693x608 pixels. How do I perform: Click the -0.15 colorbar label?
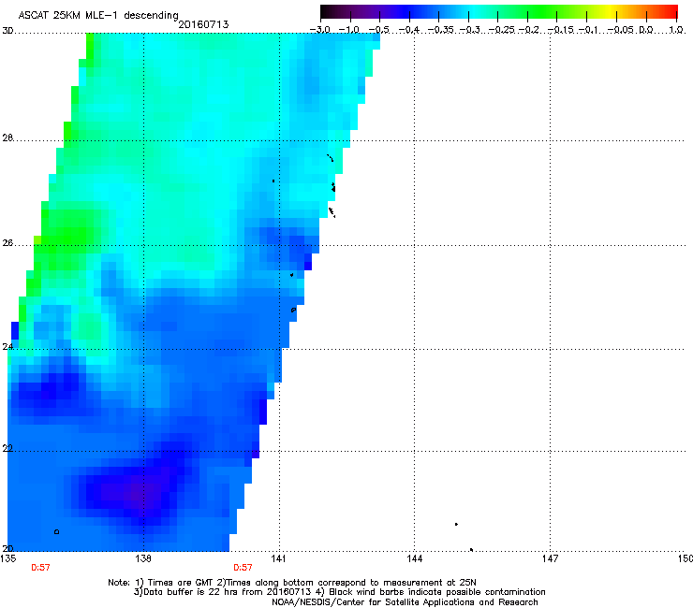tap(561, 30)
